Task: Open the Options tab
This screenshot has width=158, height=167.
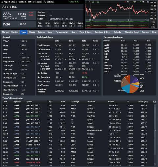Action: [x=41, y=32]
